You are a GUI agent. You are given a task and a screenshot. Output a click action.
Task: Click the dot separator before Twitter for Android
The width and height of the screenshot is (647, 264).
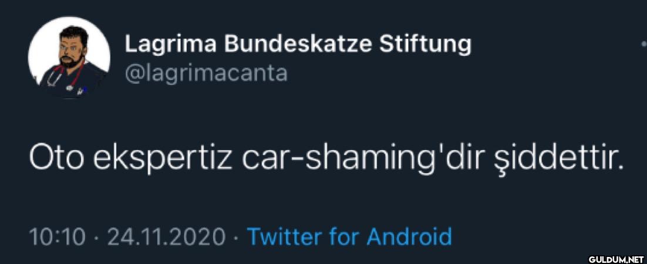click(x=235, y=238)
